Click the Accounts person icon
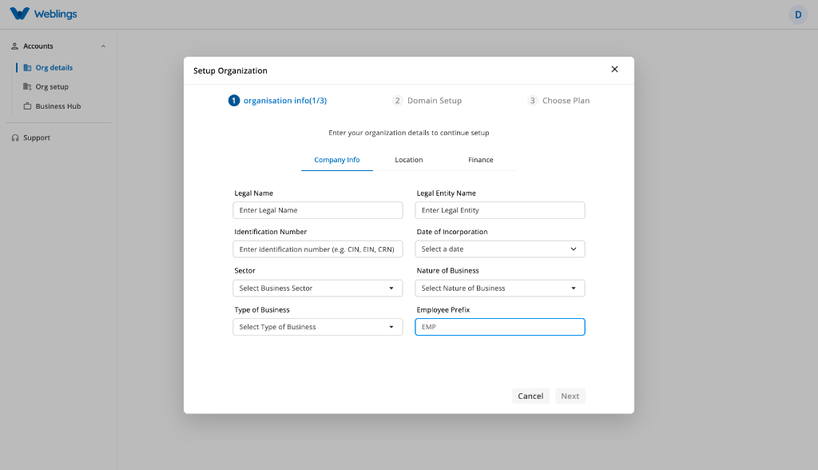This screenshot has height=470, width=818. pos(14,46)
